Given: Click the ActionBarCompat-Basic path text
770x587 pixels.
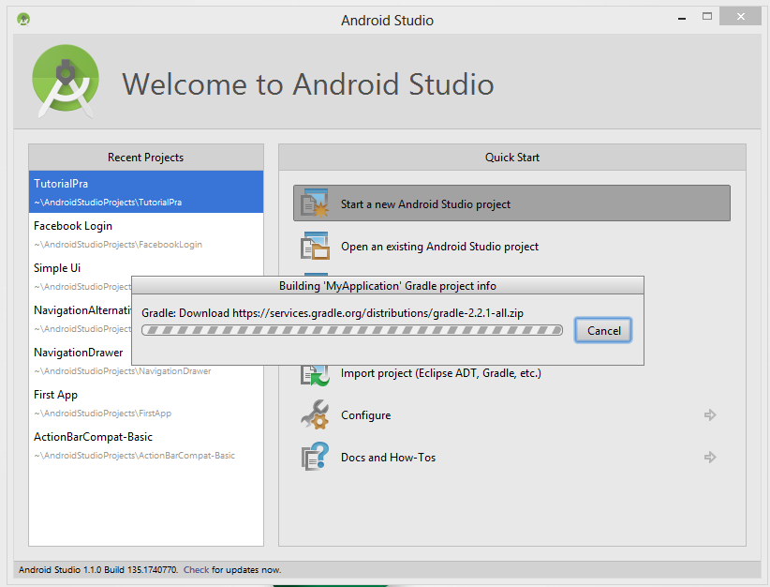Looking at the screenshot, I should click(134, 455).
